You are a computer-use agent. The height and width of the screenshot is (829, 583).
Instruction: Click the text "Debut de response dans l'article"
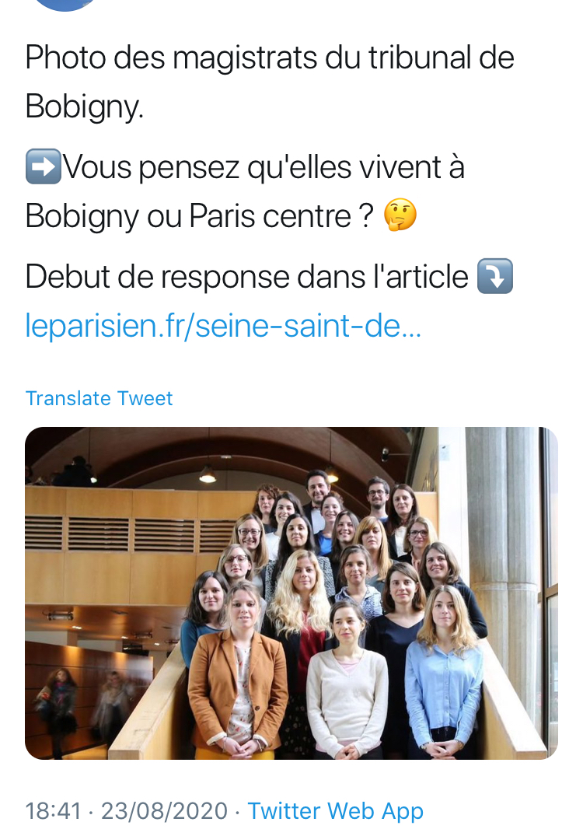click(x=246, y=277)
